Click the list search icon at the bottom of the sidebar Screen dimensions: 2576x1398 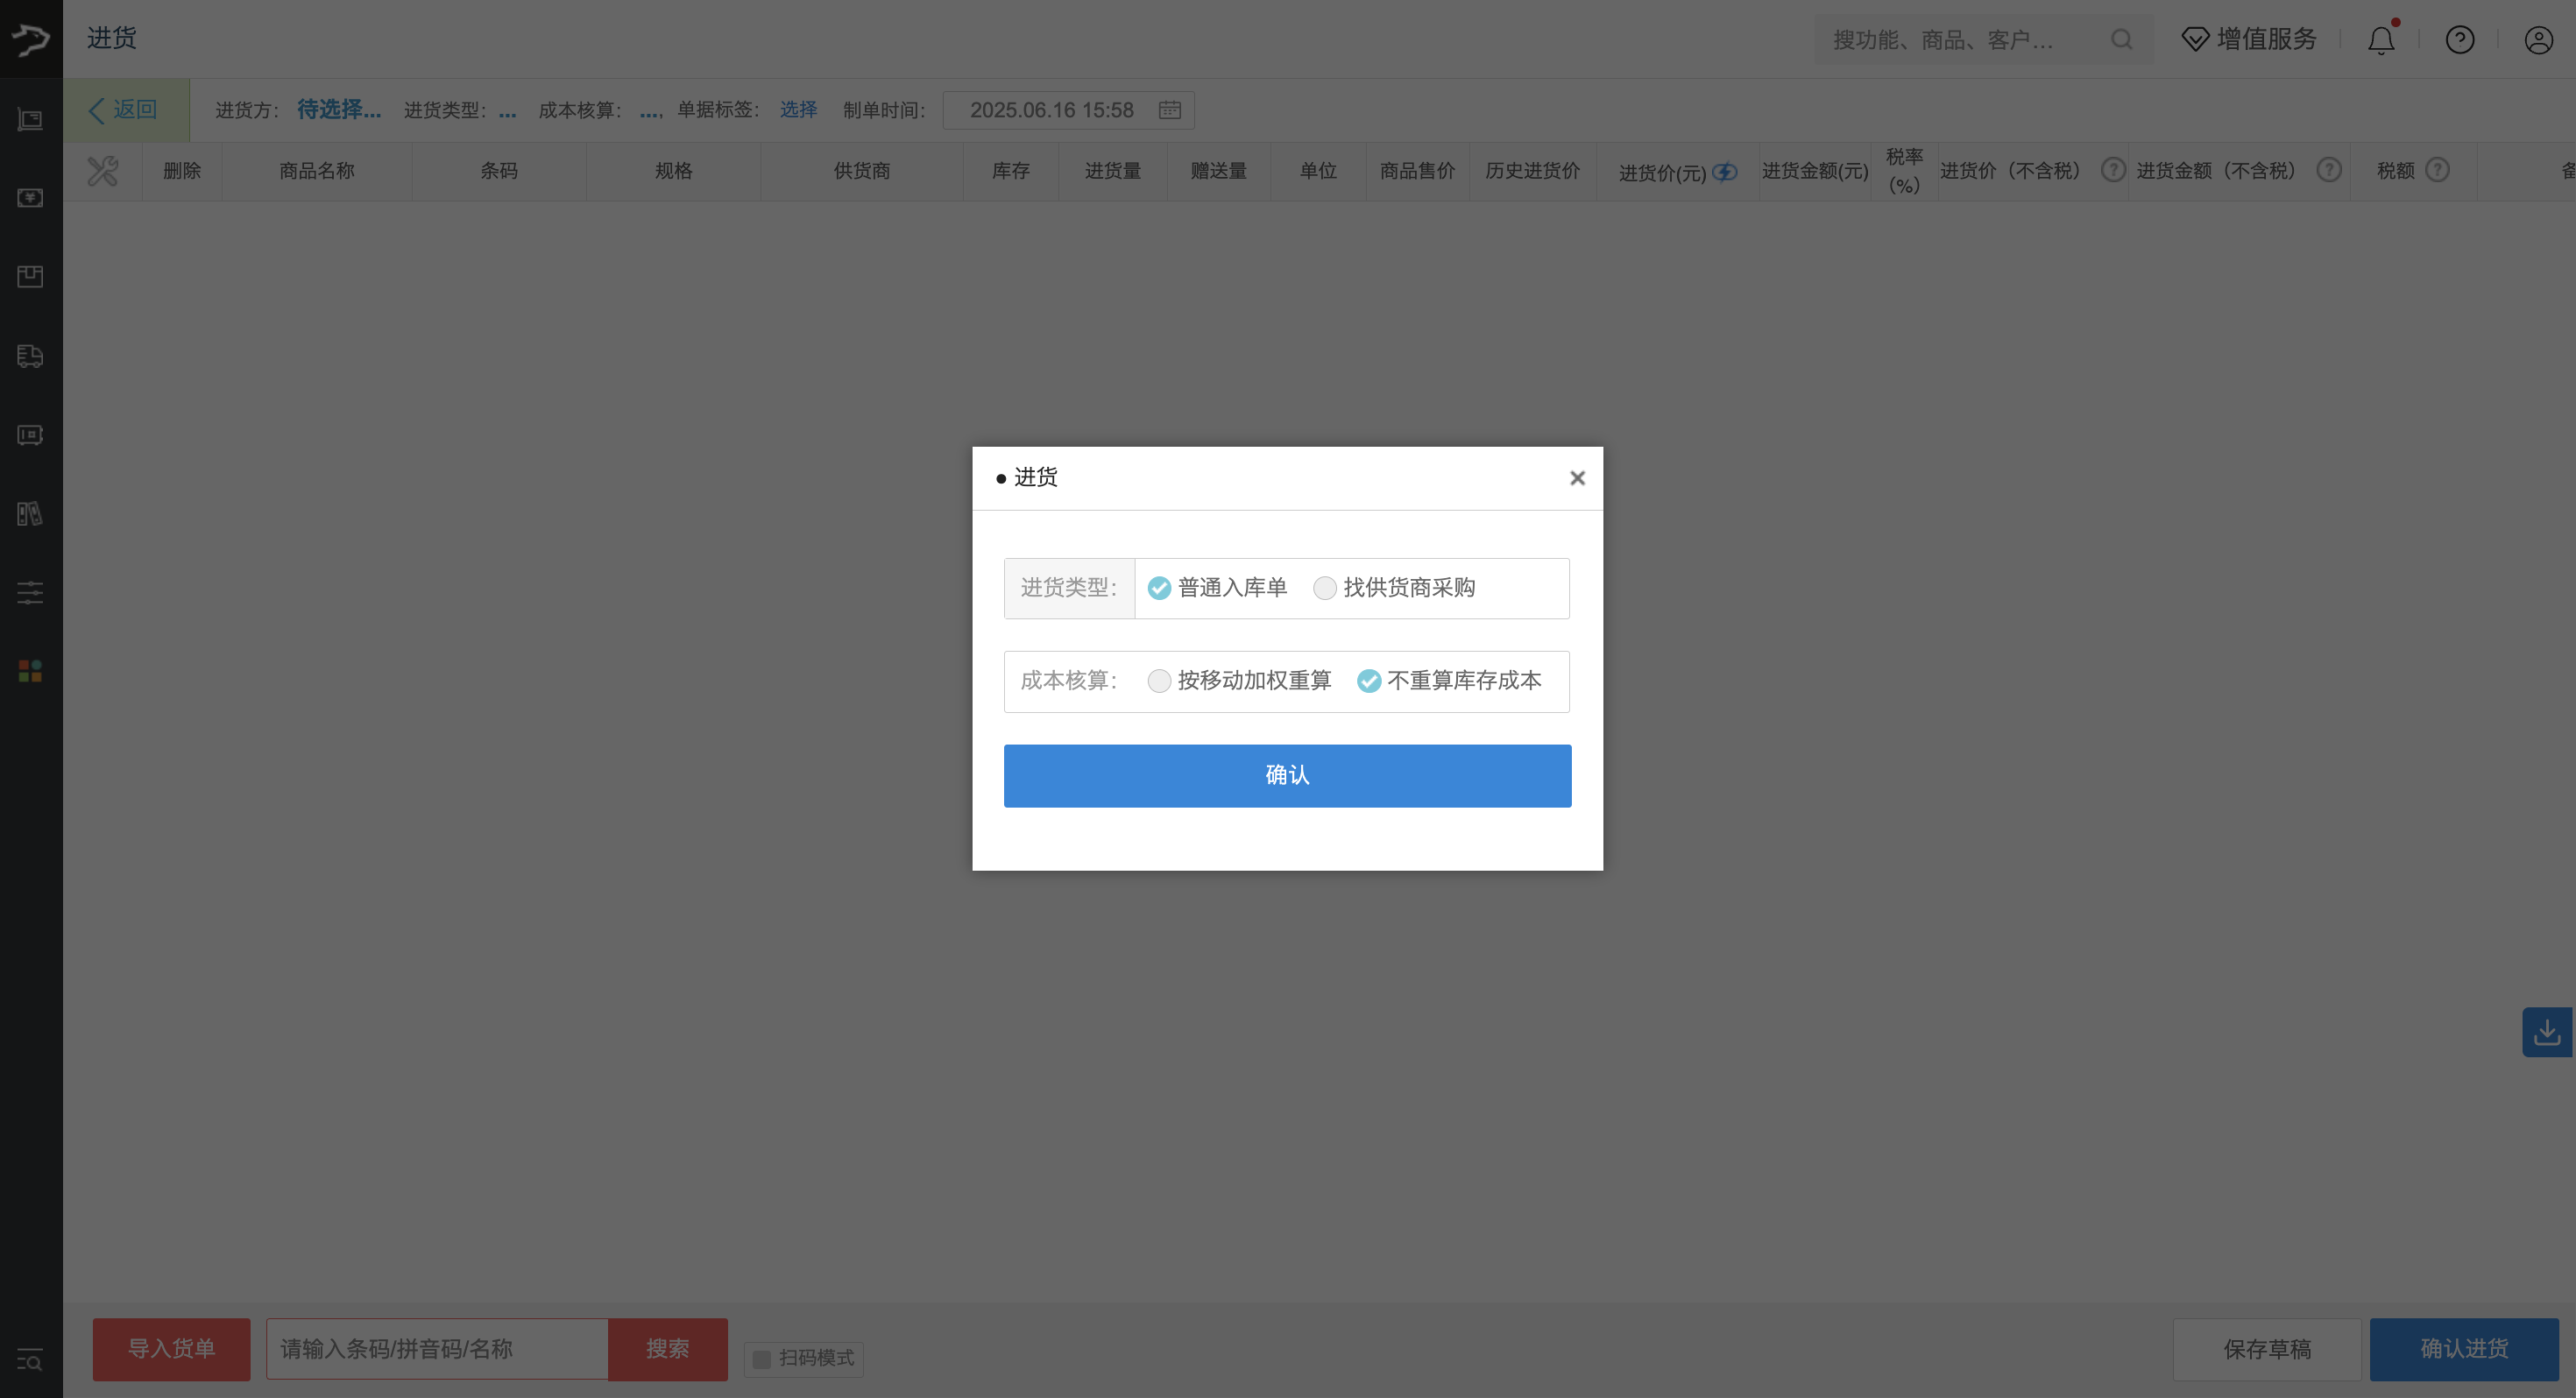[30, 1360]
